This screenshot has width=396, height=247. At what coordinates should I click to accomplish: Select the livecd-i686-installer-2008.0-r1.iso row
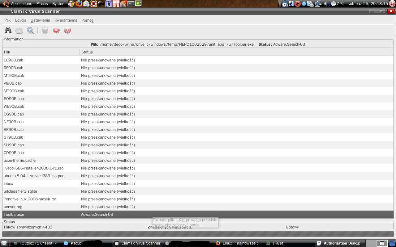point(198,168)
